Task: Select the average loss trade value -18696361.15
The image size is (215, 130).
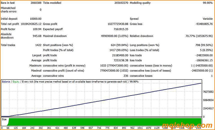Action: click(204, 60)
